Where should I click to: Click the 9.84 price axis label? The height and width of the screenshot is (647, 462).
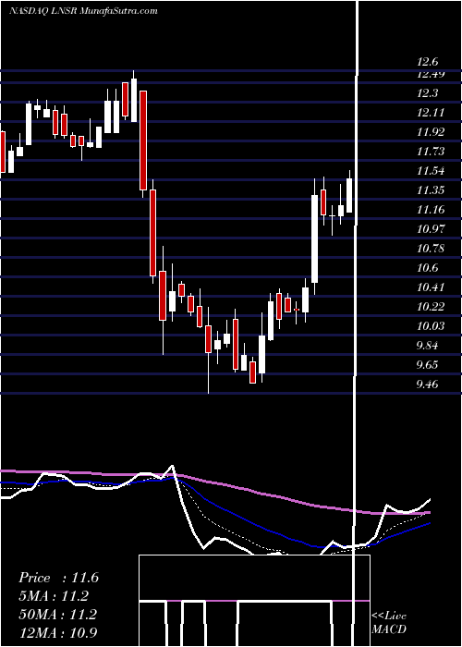[x=428, y=346]
